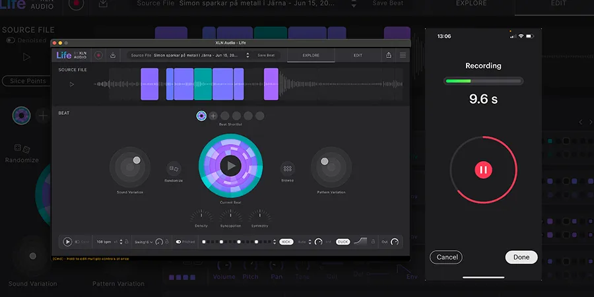Click the knob next to Auto
Viewport: 594px width, 297px height.
point(319,242)
